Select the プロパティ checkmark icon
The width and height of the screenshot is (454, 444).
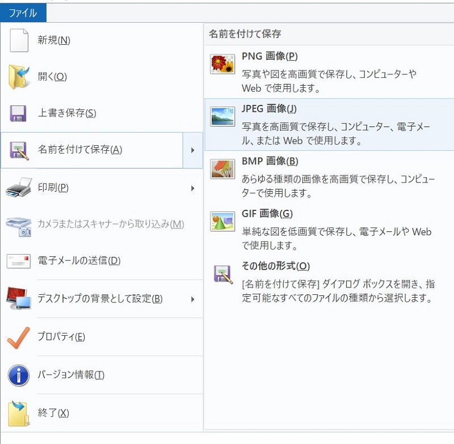19,336
